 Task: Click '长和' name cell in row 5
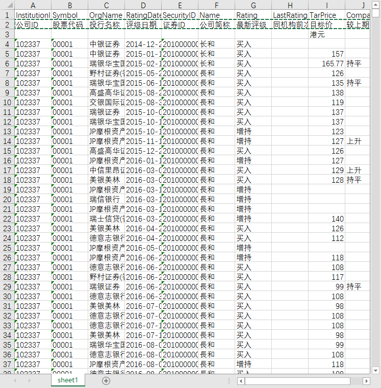[x=216, y=54]
